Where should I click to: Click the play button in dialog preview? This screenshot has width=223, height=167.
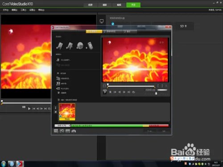(x=105, y=92)
